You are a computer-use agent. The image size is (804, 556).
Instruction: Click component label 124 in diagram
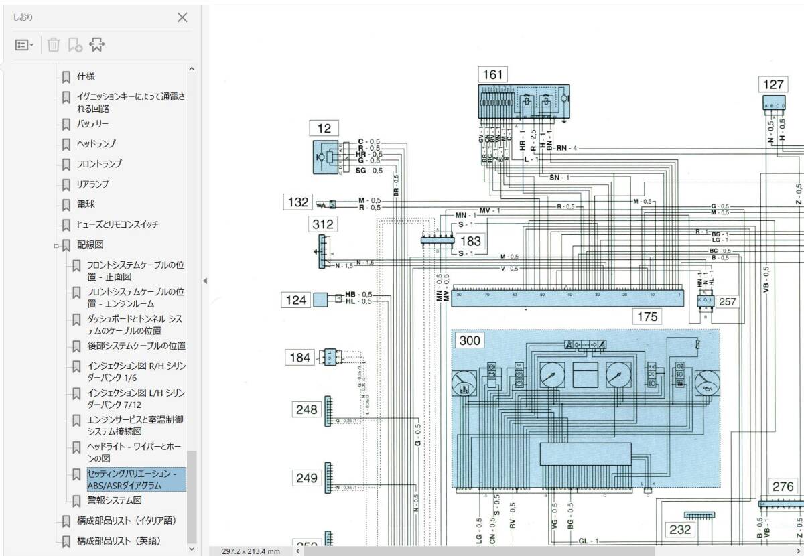[297, 299]
